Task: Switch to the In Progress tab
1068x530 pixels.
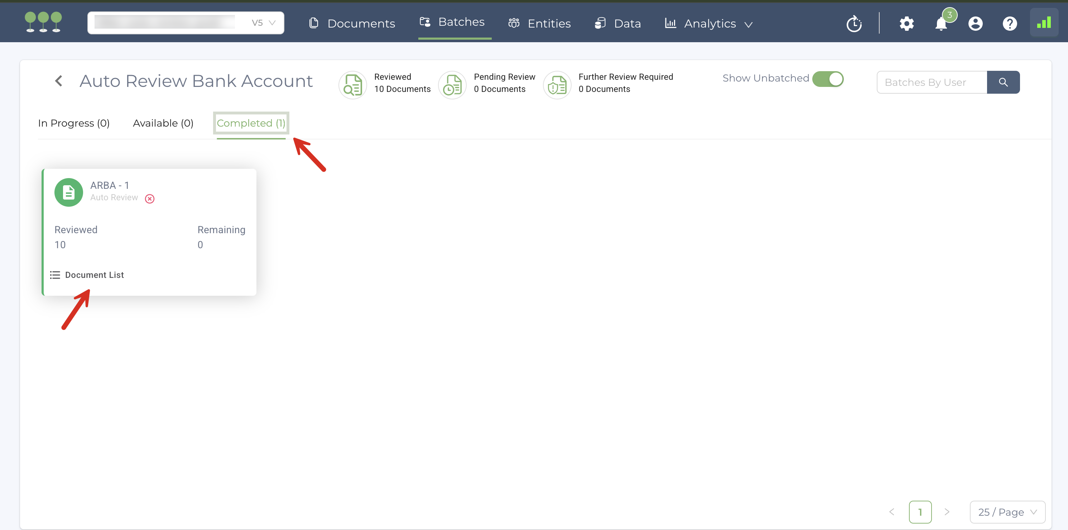Action: [x=74, y=123]
